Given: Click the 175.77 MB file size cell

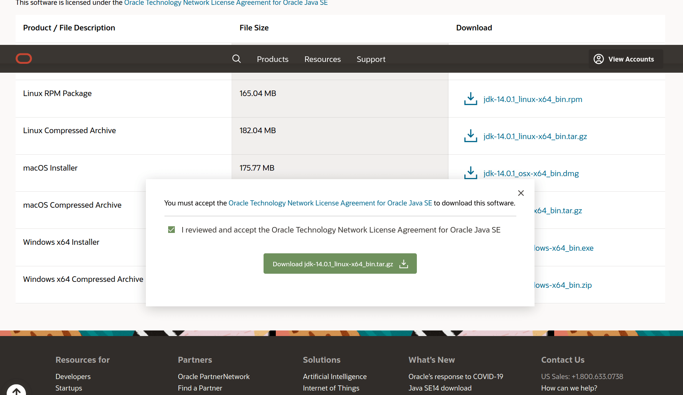Looking at the screenshot, I should [340, 167].
